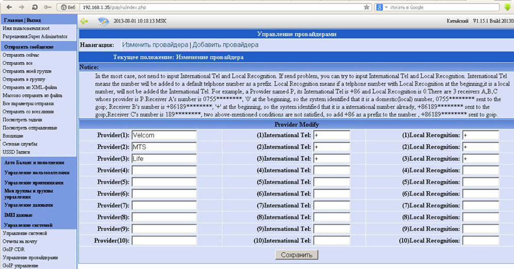Open 'Управление системой' sub-item link
Screen dimensions: 514x269
[x=25, y=233]
